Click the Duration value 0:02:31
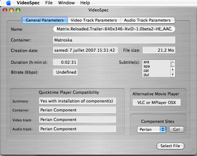Image resolution: width=197 pixels, height=156 pixels. pos(65,62)
